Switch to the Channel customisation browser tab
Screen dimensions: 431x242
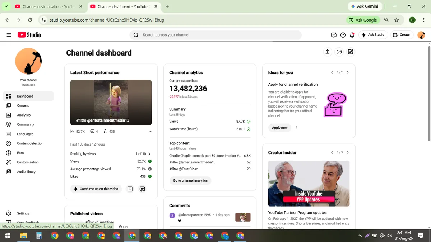point(49,6)
